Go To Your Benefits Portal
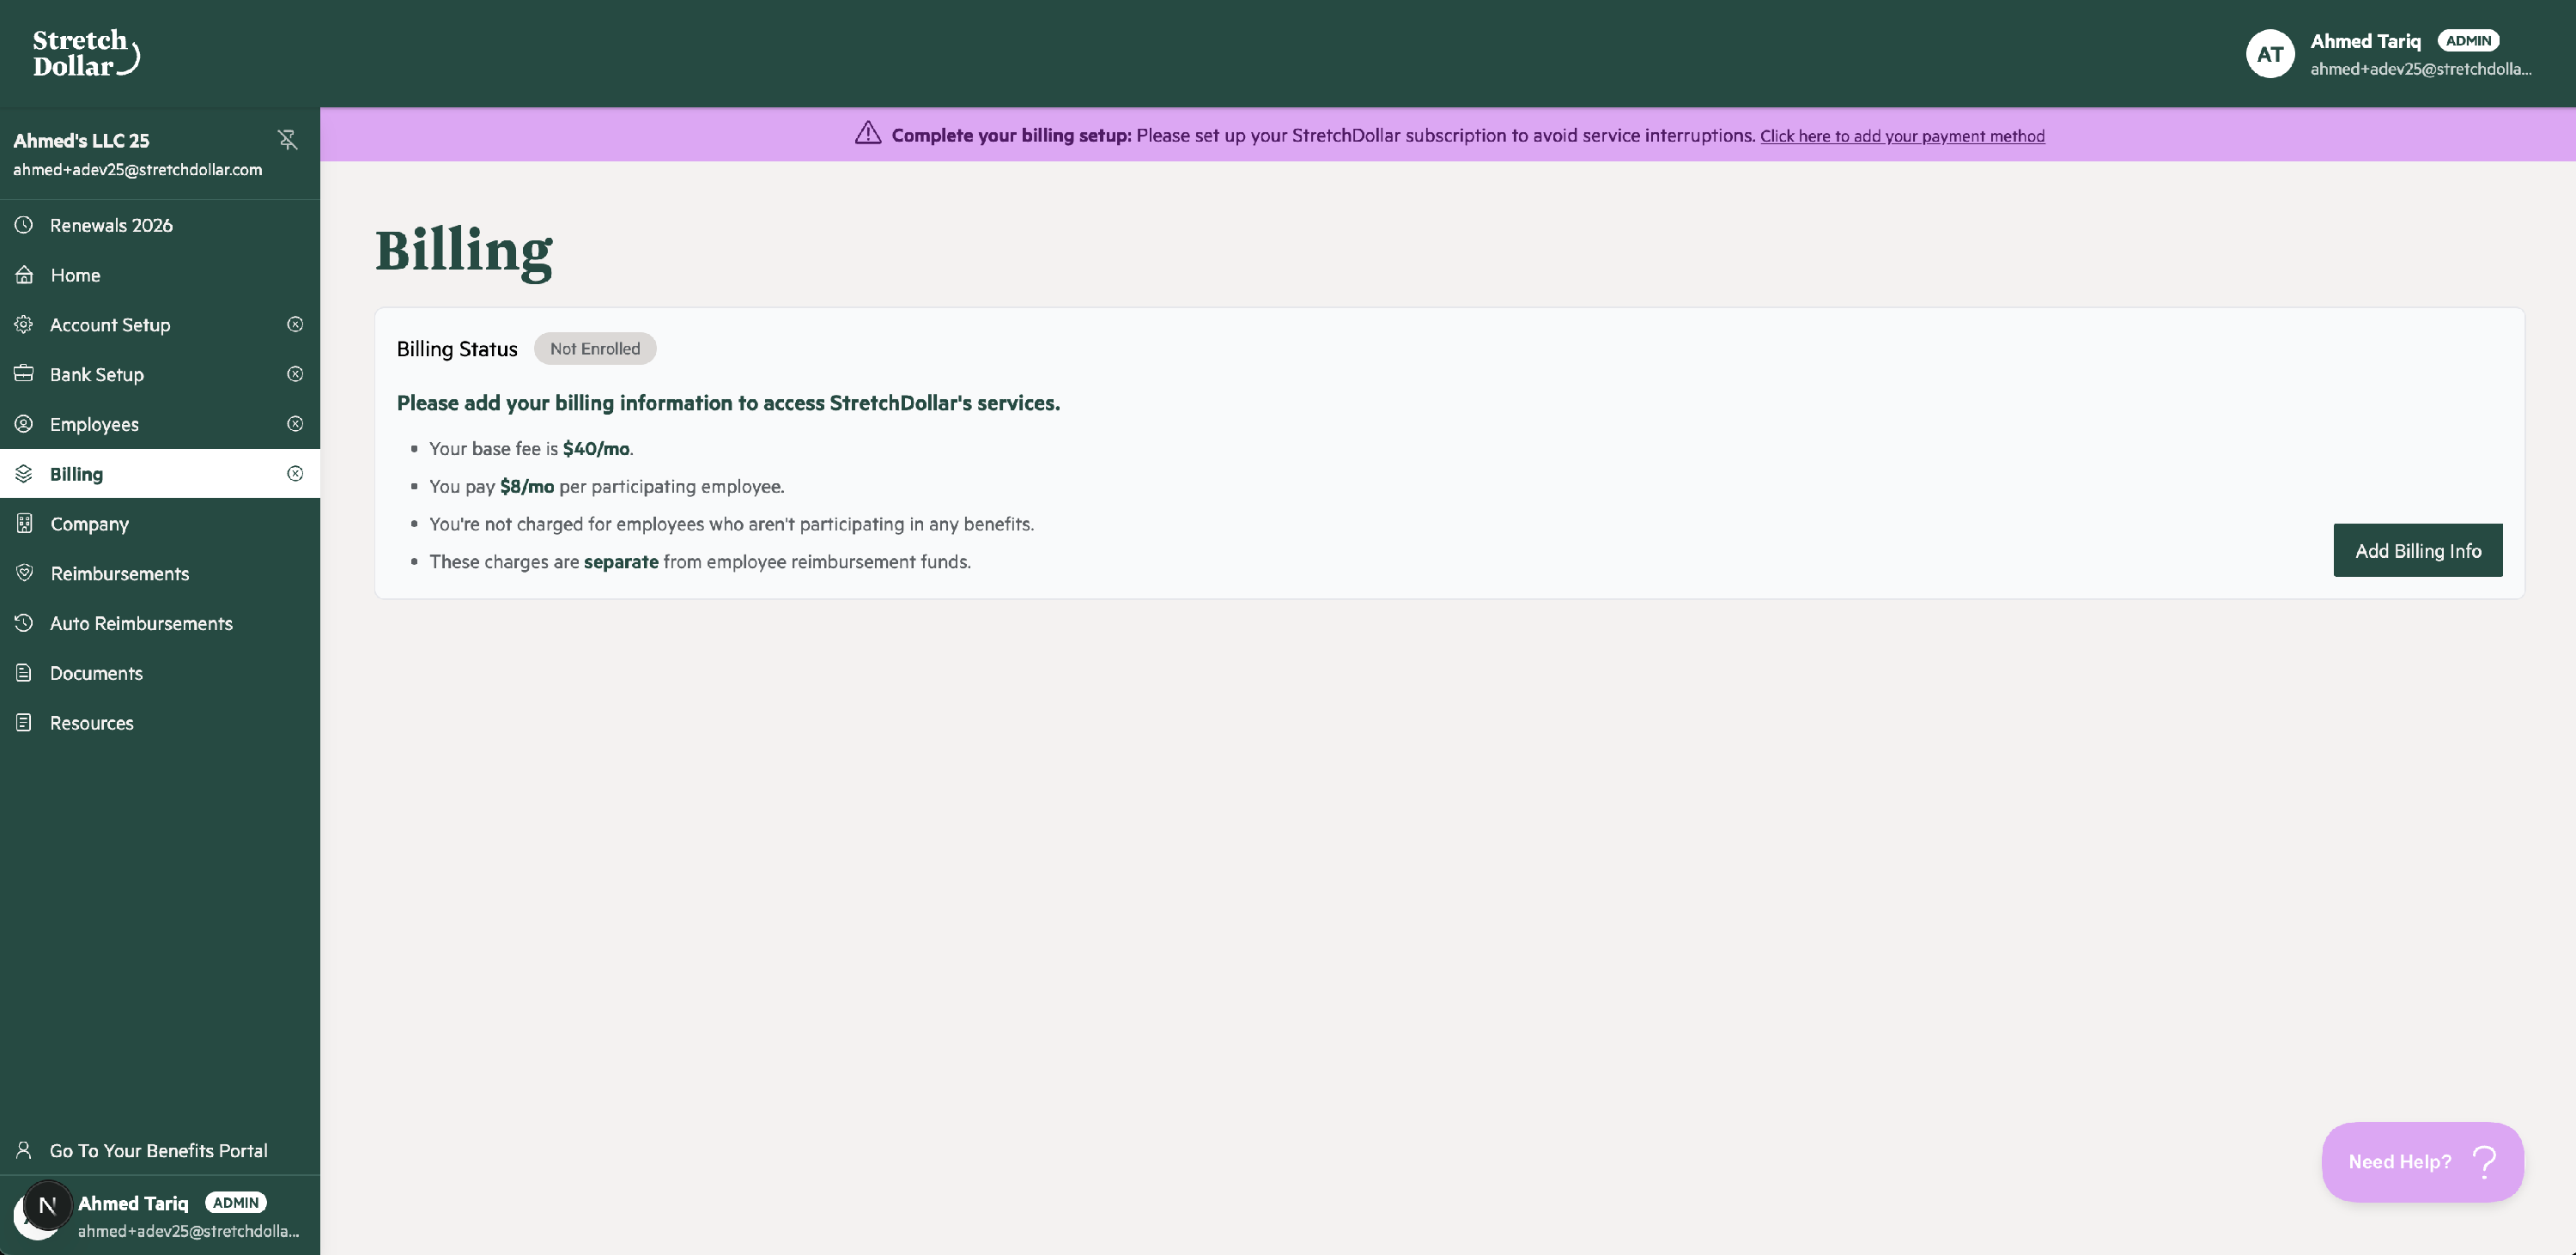Image resolution: width=2576 pixels, height=1255 pixels. tap(158, 1151)
